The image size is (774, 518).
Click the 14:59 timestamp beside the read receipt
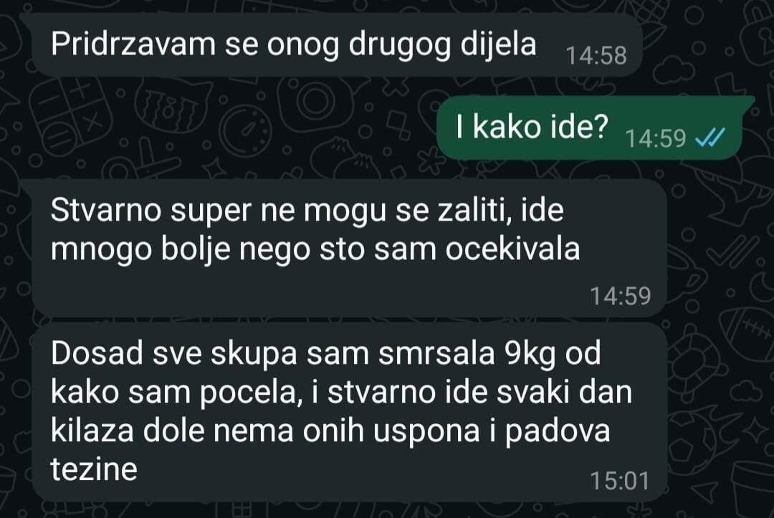(x=656, y=138)
